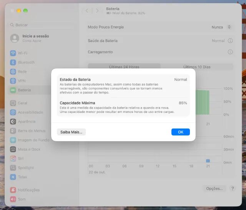Go forward with the right chevron

click(x=97, y=11)
